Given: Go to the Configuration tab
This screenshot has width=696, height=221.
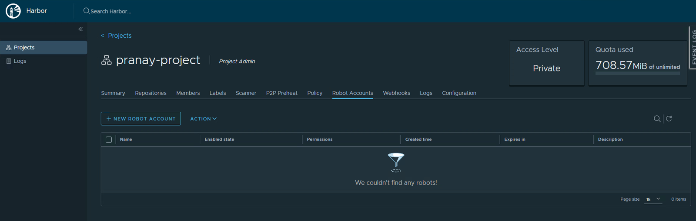Looking at the screenshot, I should click(x=459, y=93).
